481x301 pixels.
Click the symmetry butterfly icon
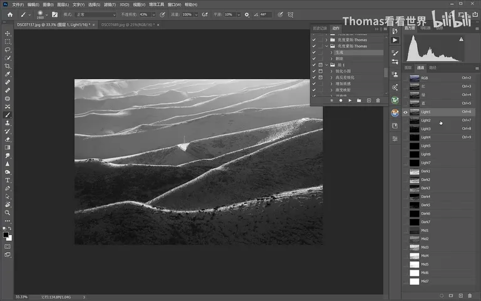point(290,14)
